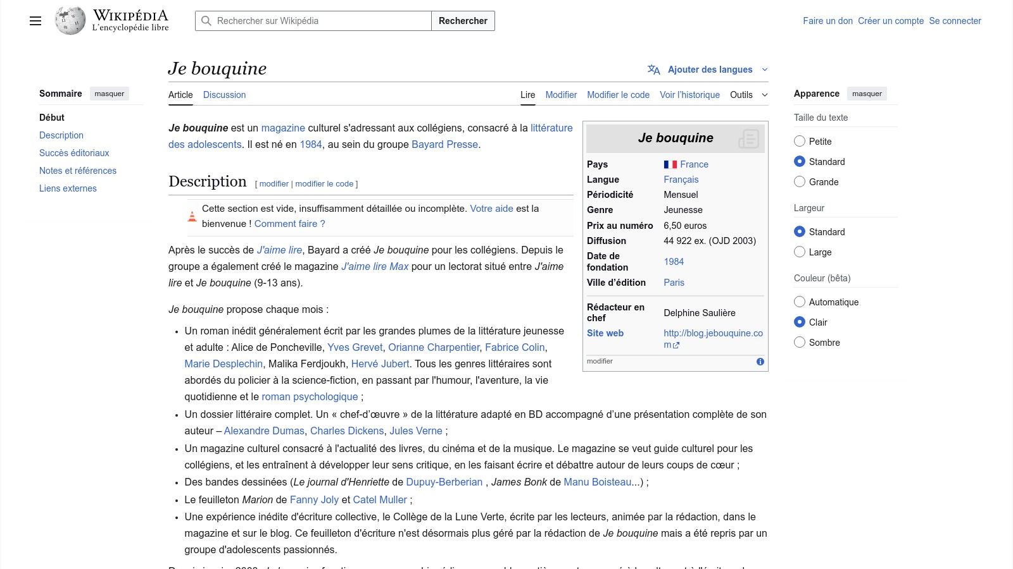Jump to Description in the table of contents
The width and height of the screenshot is (1013, 569).
61,135
